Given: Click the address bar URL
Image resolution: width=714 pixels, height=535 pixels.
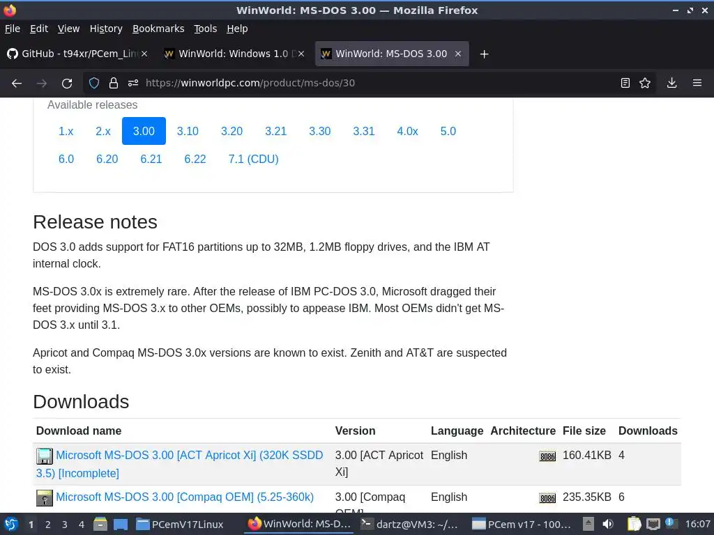Looking at the screenshot, I should tap(250, 83).
